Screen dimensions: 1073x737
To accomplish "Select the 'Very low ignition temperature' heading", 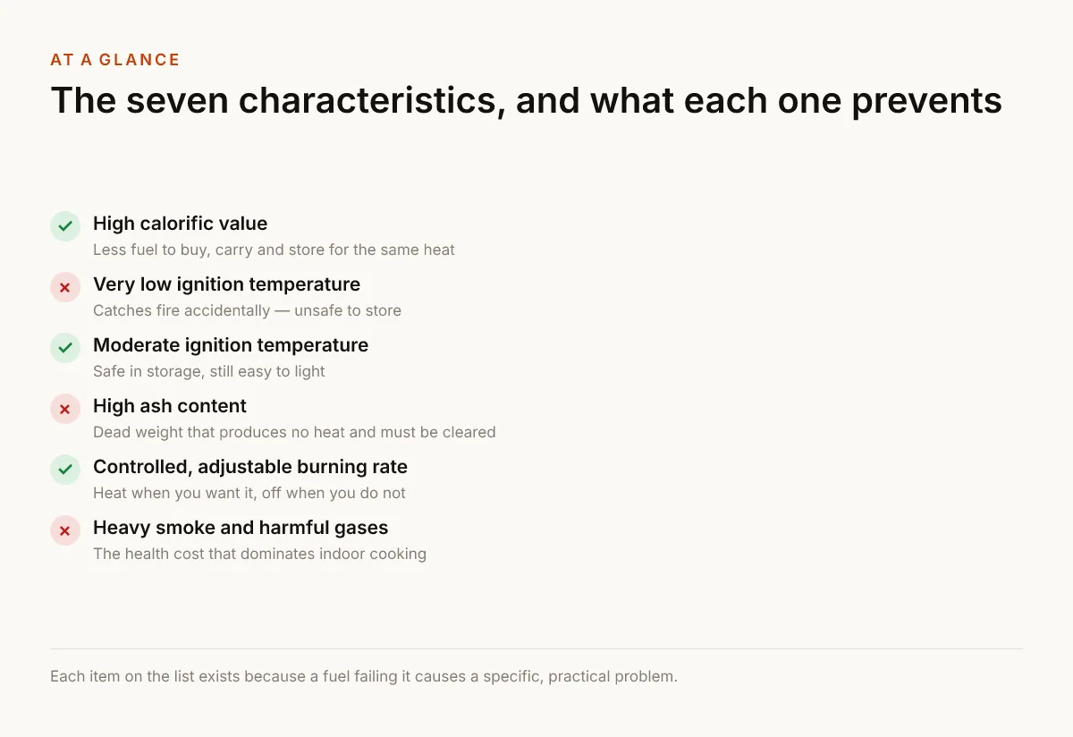I will tap(226, 284).
